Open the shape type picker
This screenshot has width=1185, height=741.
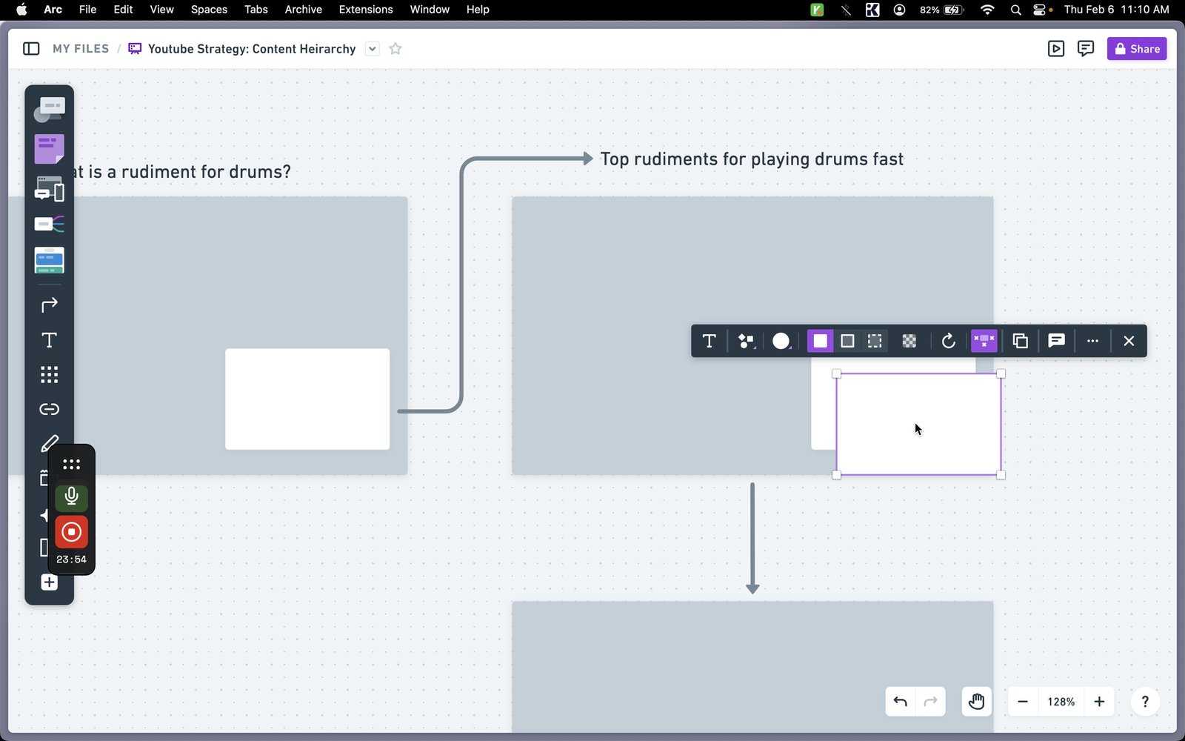coord(746,341)
